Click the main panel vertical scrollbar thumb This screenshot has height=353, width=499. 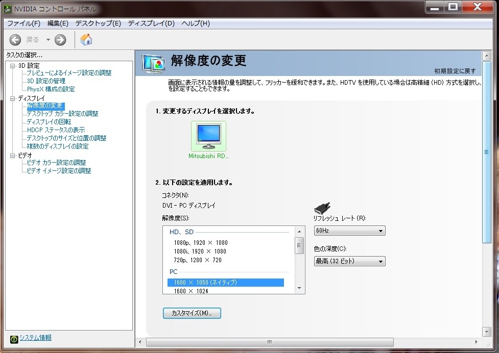(487, 152)
